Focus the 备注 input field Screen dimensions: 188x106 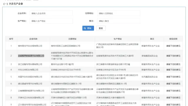point(119,21)
